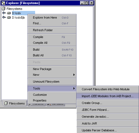139x133 pixels.
Task: Minimize the Explorer window
Action: click(x=82, y=3)
